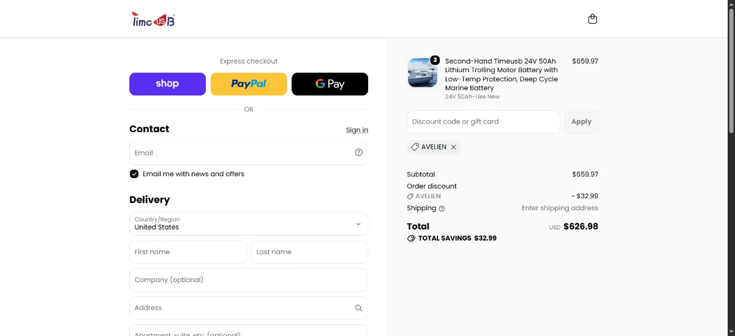Click the address search magnifier icon
Image resolution: width=735 pixels, height=336 pixels.
coord(359,308)
